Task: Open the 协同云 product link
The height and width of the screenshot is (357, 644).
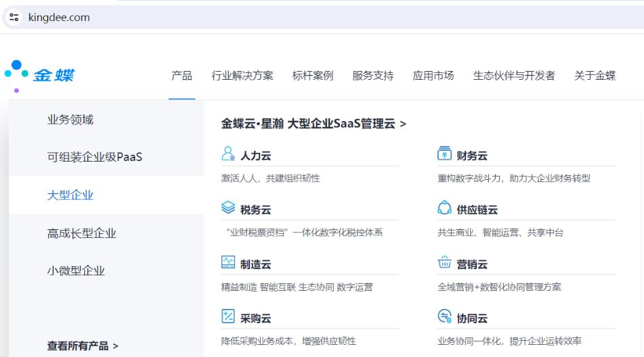Action: click(472, 318)
